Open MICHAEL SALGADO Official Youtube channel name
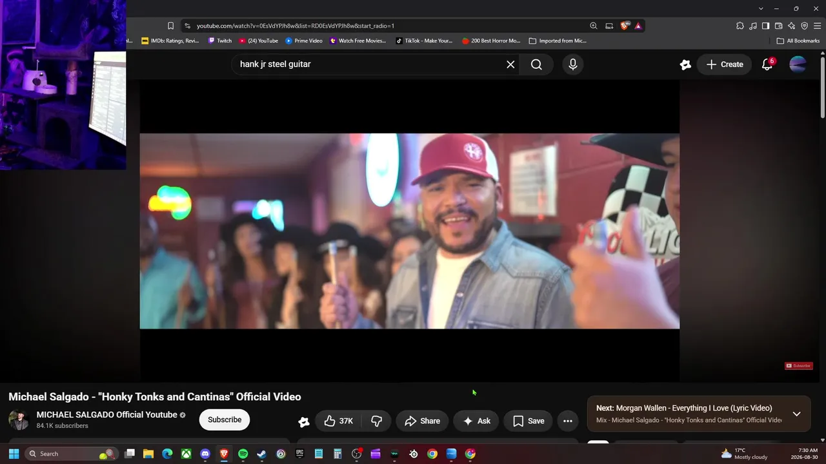The height and width of the screenshot is (464, 826). (x=106, y=414)
